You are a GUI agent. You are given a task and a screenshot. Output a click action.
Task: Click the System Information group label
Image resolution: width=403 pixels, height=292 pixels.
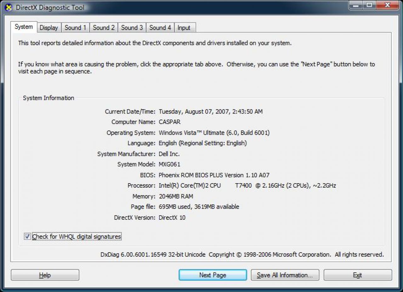48,98
